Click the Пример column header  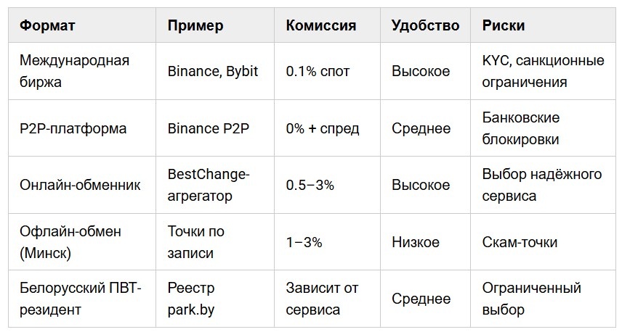pyautogui.click(x=214, y=25)
